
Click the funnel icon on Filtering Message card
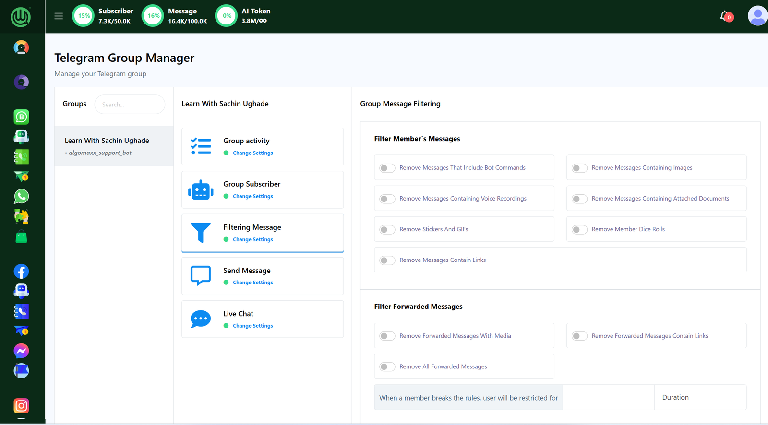[201, 233]
